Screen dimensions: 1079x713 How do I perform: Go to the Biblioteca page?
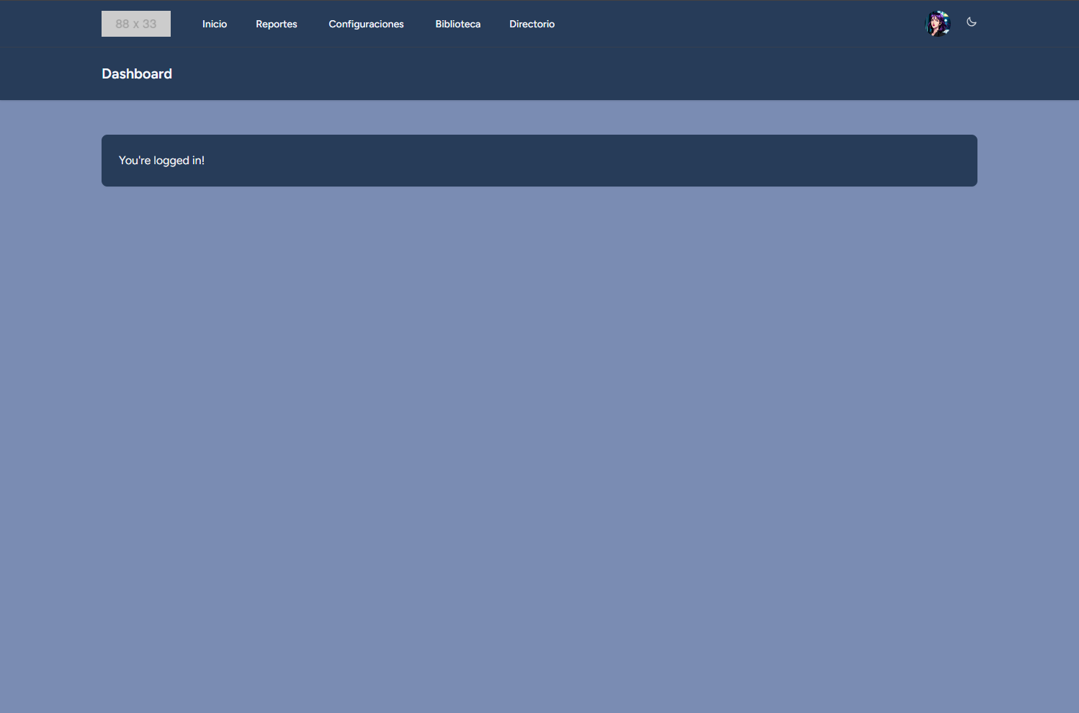click(457, 24)
